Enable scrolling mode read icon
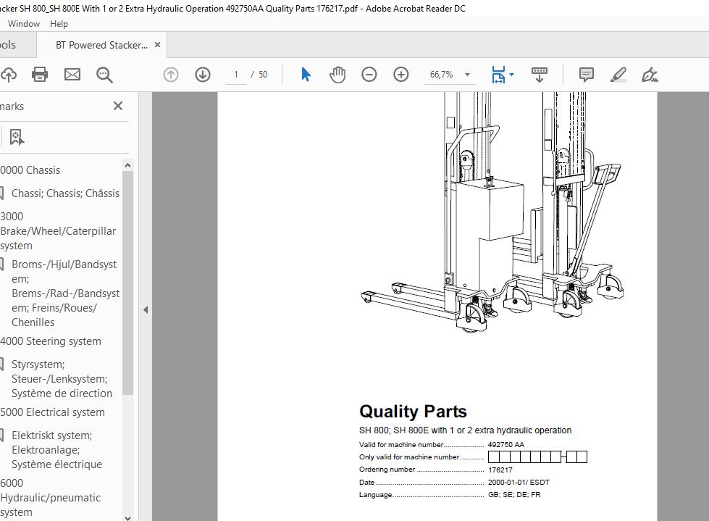 click(x=539, y=75)
